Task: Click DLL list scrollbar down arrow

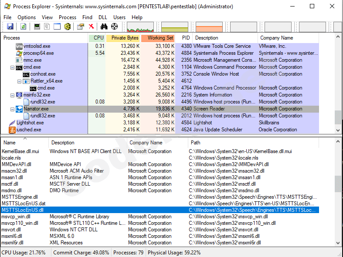Action: [338, 243]
